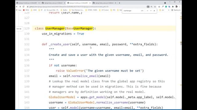This screenshot has height=110, width=197.
Task: Open Team Members bookmarks folder
Action: point(76,10)
